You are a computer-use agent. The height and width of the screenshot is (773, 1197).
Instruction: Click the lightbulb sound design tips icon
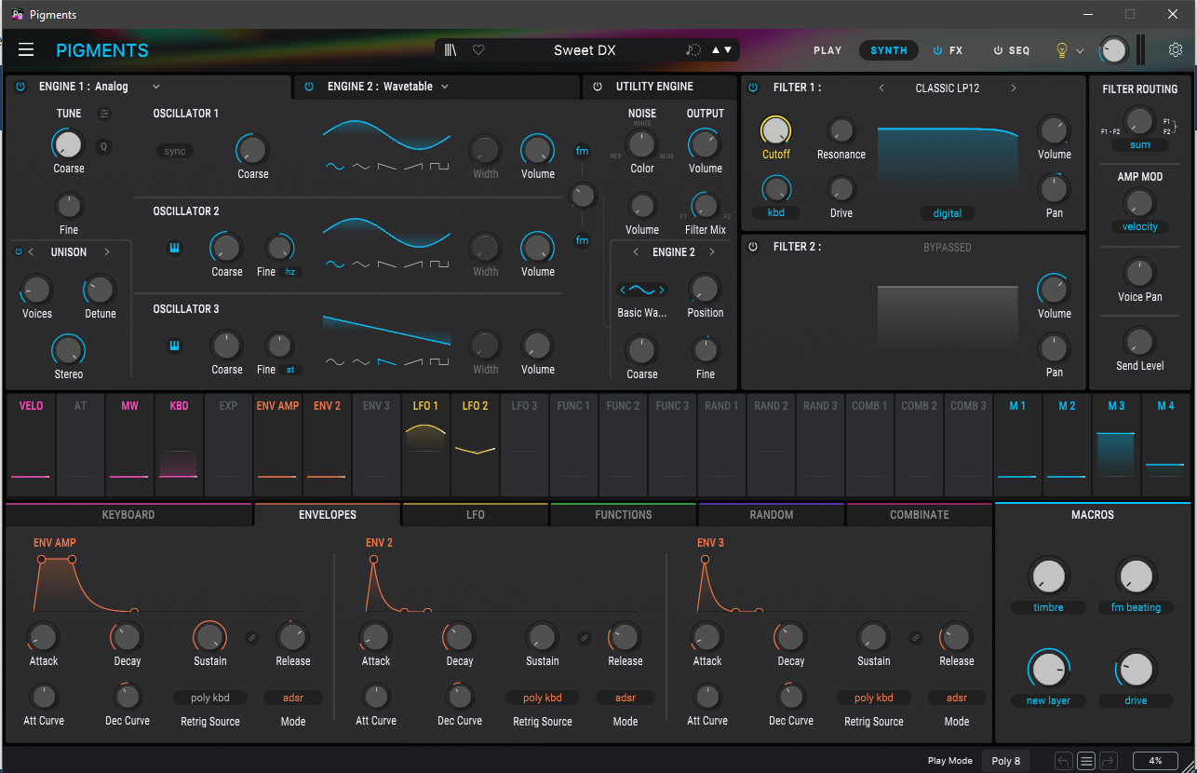click(1061, 50)
